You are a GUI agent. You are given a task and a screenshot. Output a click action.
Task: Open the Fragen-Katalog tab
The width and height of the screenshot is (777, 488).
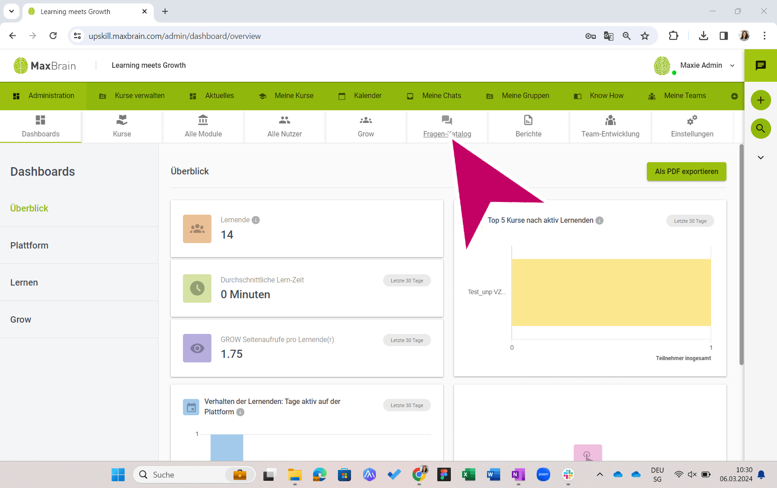pos(447,127)
